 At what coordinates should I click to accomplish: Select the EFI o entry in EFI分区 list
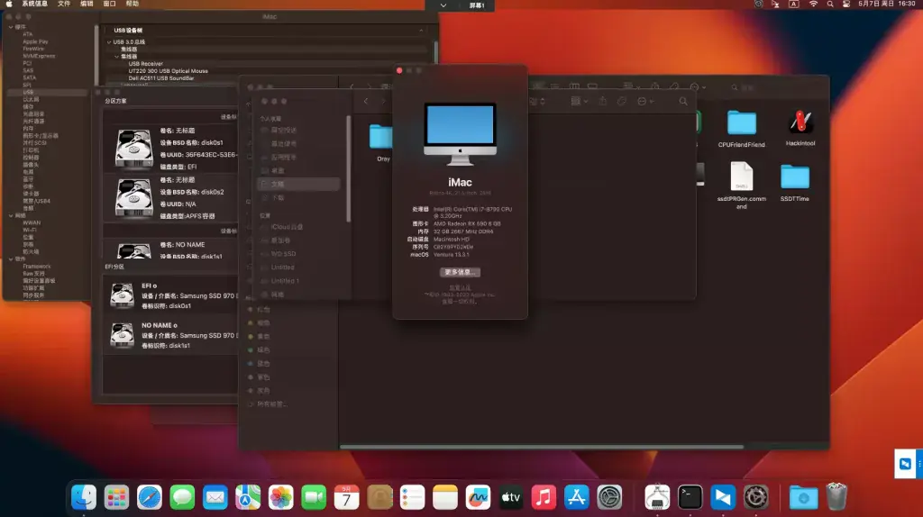(x=170, y=295)
